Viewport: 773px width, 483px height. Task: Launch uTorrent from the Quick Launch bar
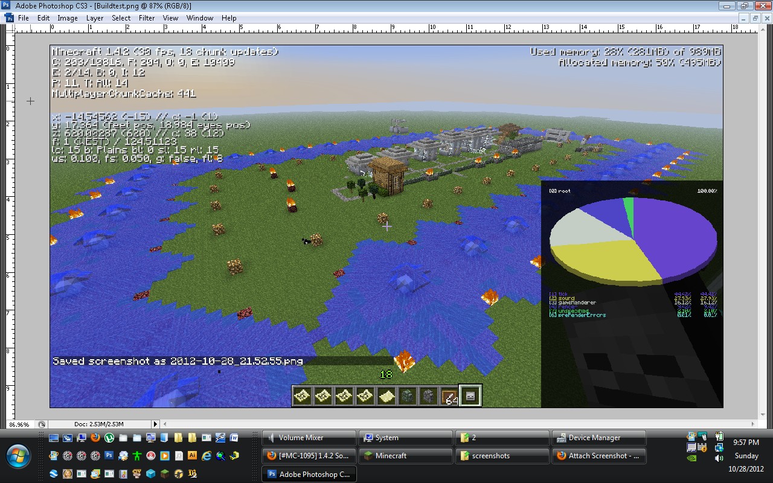pyautogui.click(x=109, y=438)
